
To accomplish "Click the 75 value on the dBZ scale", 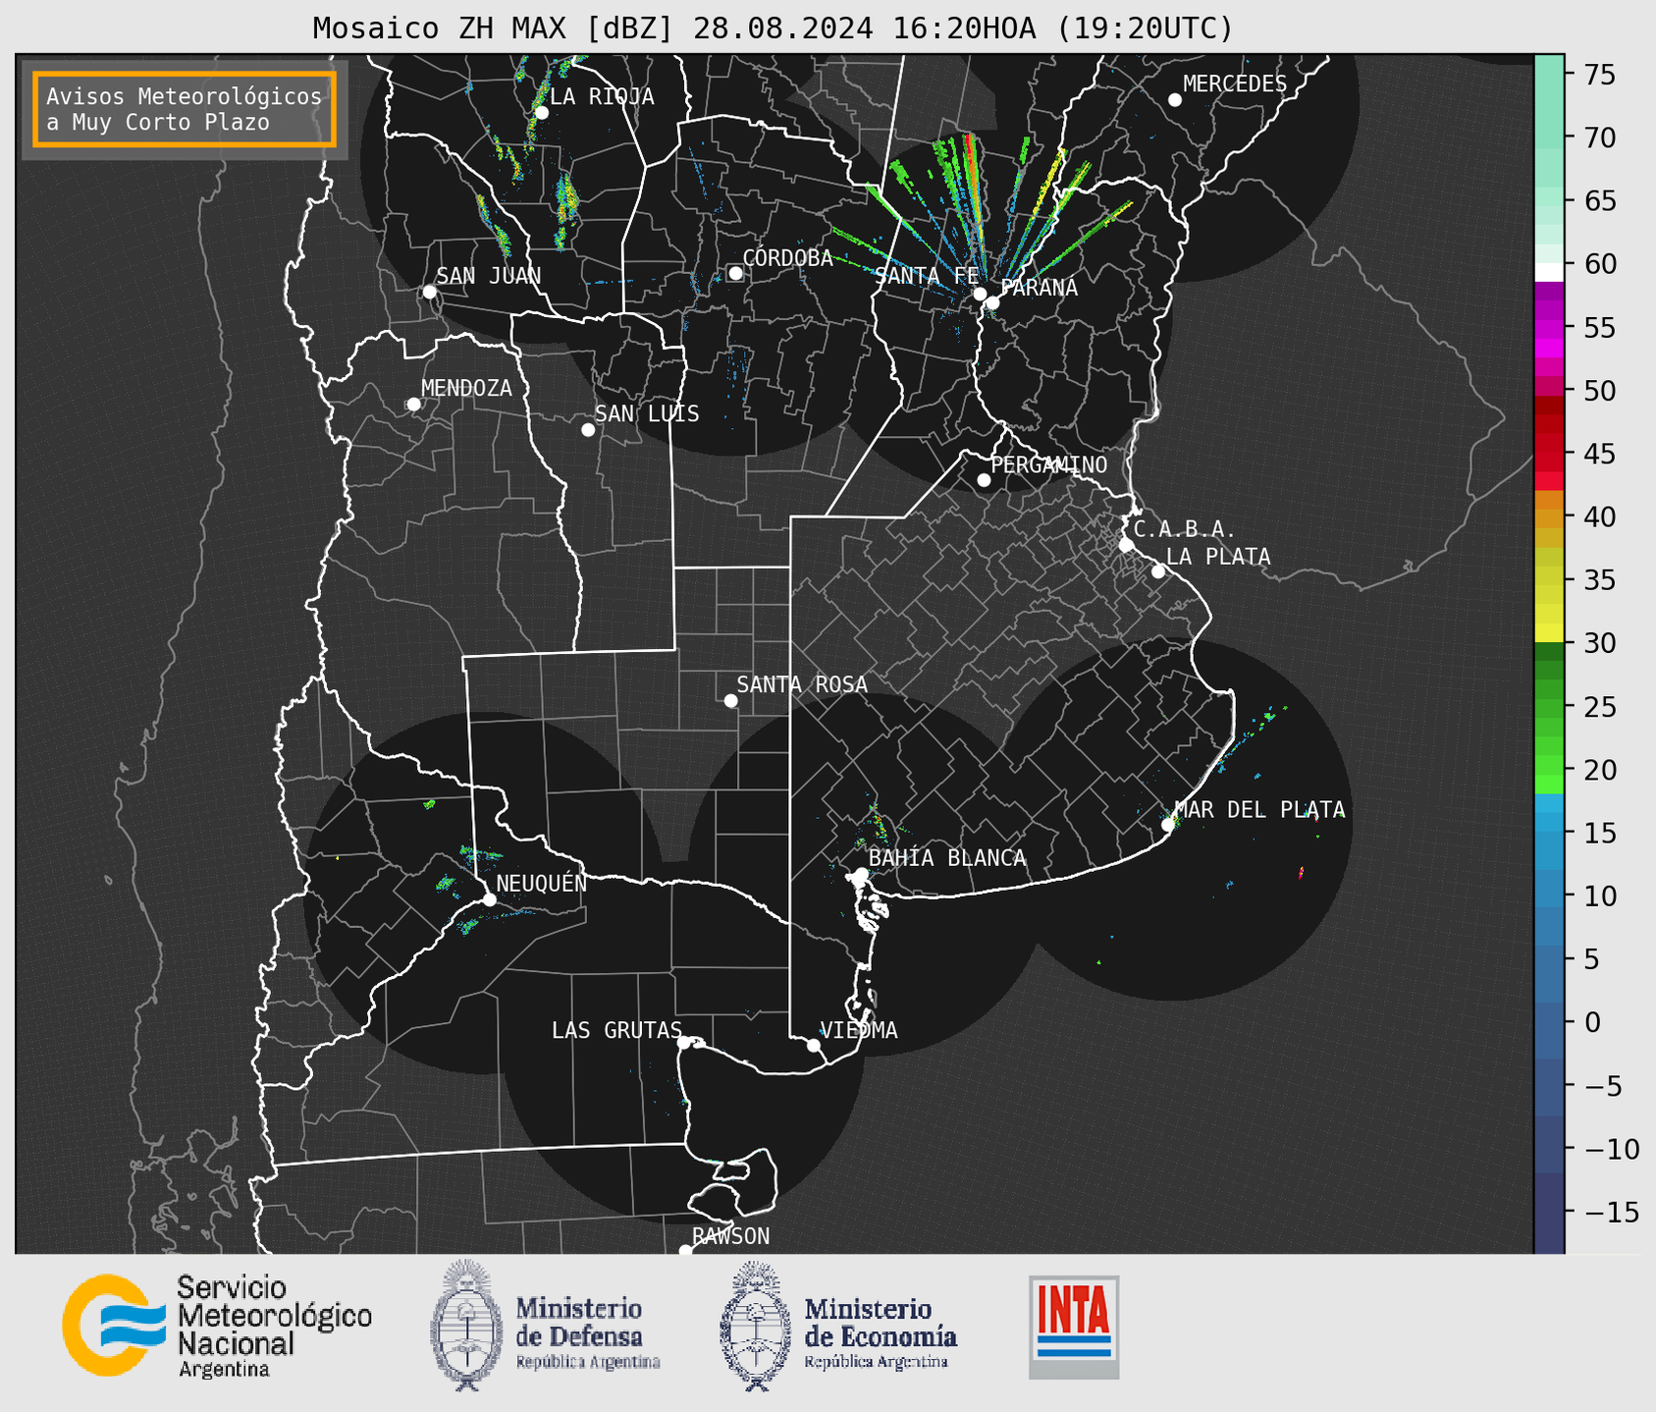I will coord(1599,74).
